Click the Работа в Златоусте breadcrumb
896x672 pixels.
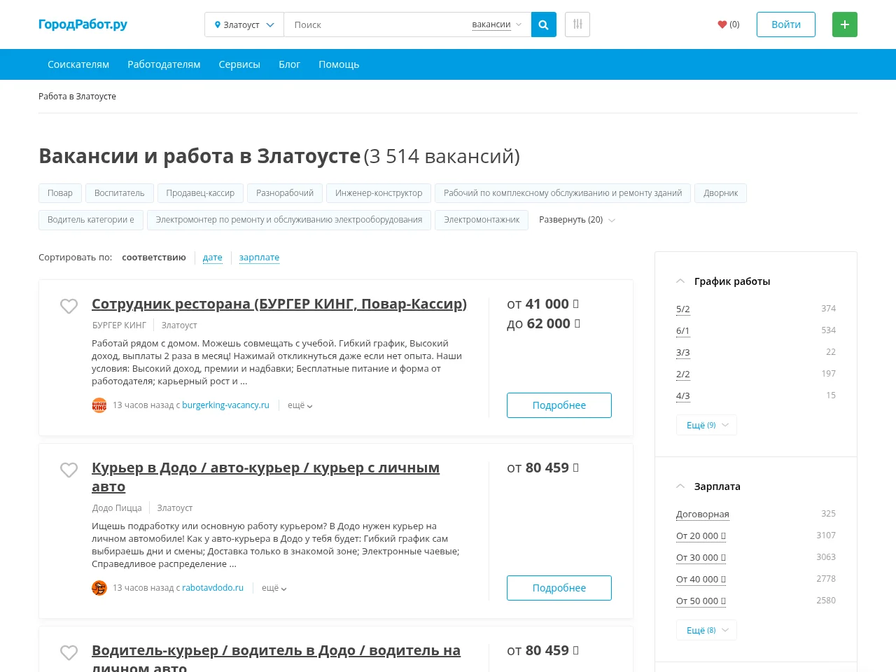pyautogui.click(x=77, y=97)
